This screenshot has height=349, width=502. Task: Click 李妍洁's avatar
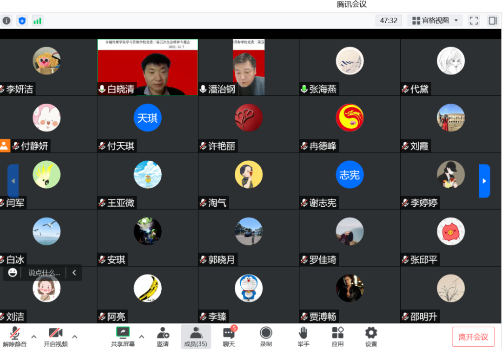click(x=47, y=61)
